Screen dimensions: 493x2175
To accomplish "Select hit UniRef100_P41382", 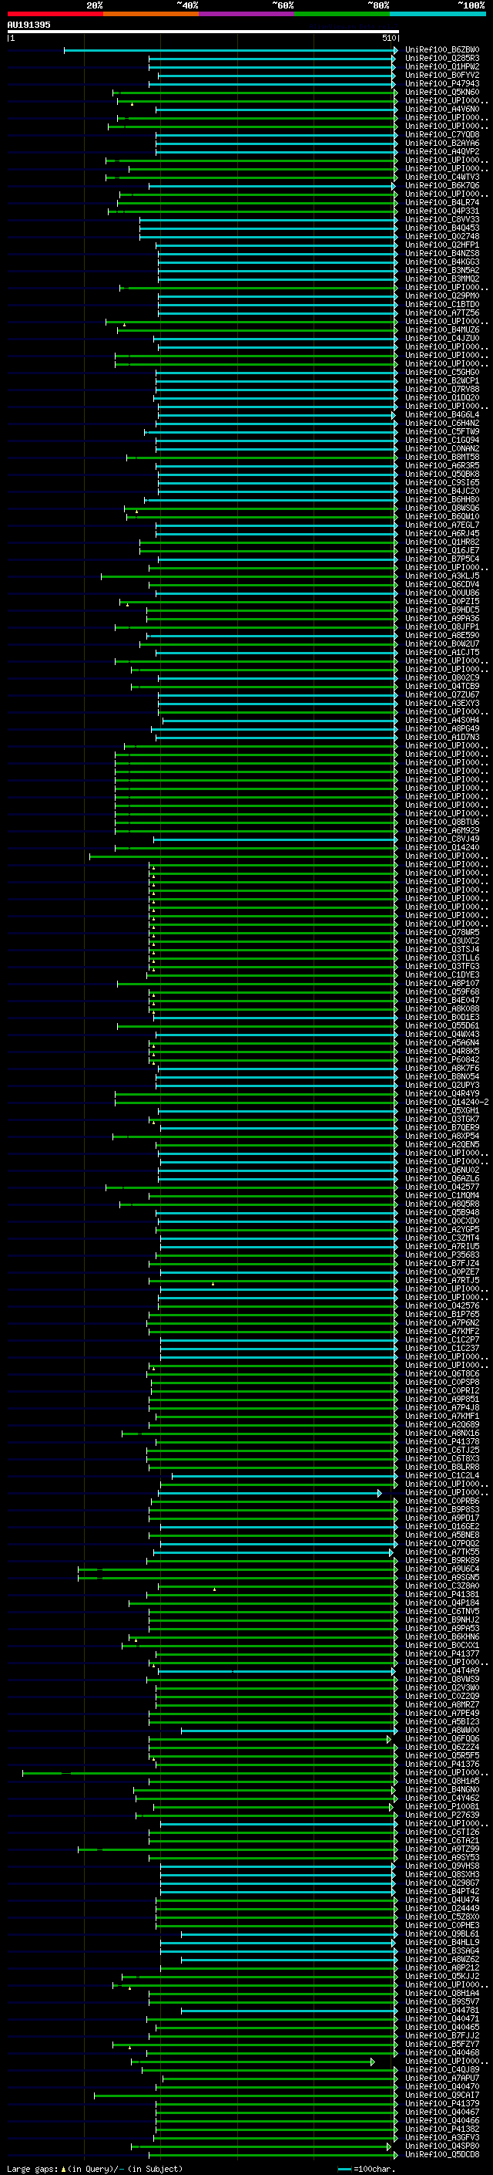I will point(442,2129).
